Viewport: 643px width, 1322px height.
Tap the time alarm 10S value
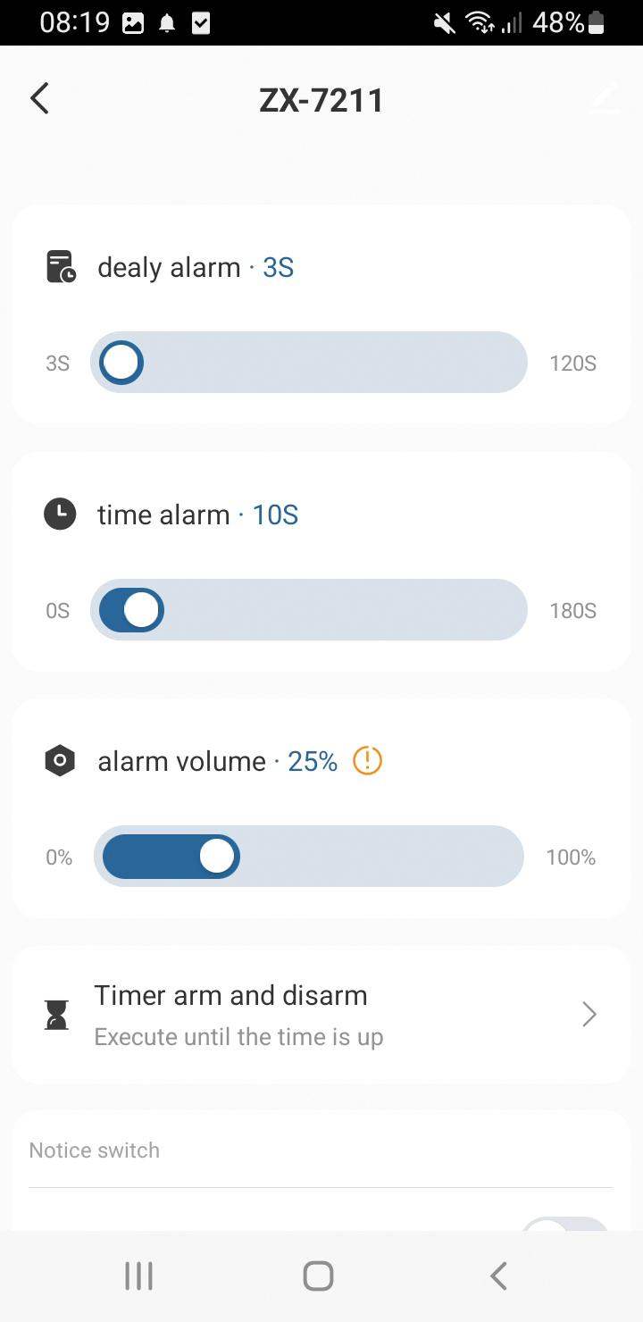click(x=275, y=515)
